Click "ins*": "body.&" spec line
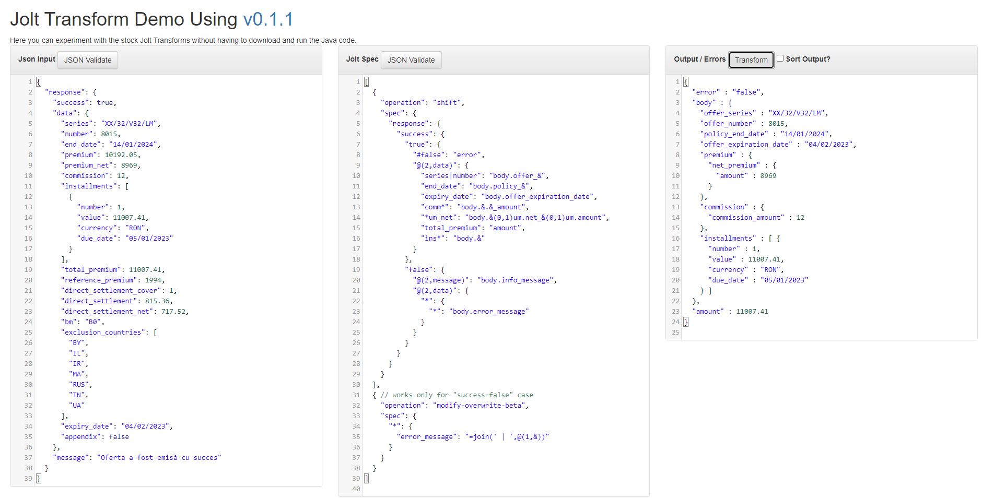The image size is (982, 498). [453, 239]
